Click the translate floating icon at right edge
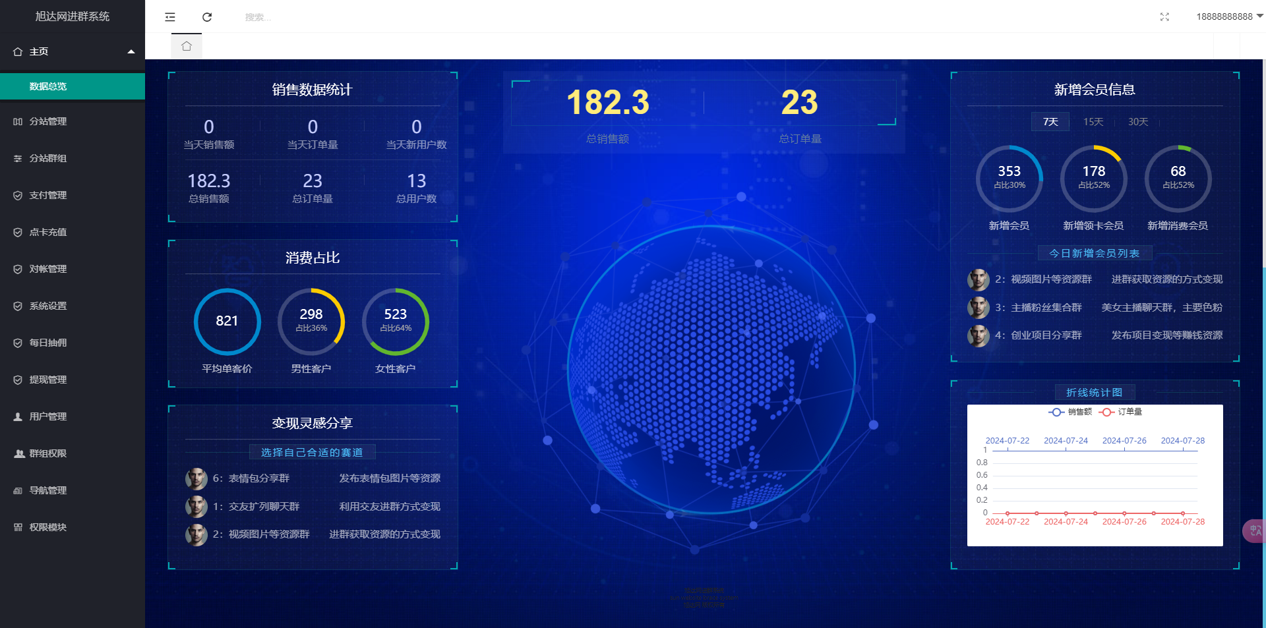This screenshot has height=628, width=1266. pos(1254,531)
